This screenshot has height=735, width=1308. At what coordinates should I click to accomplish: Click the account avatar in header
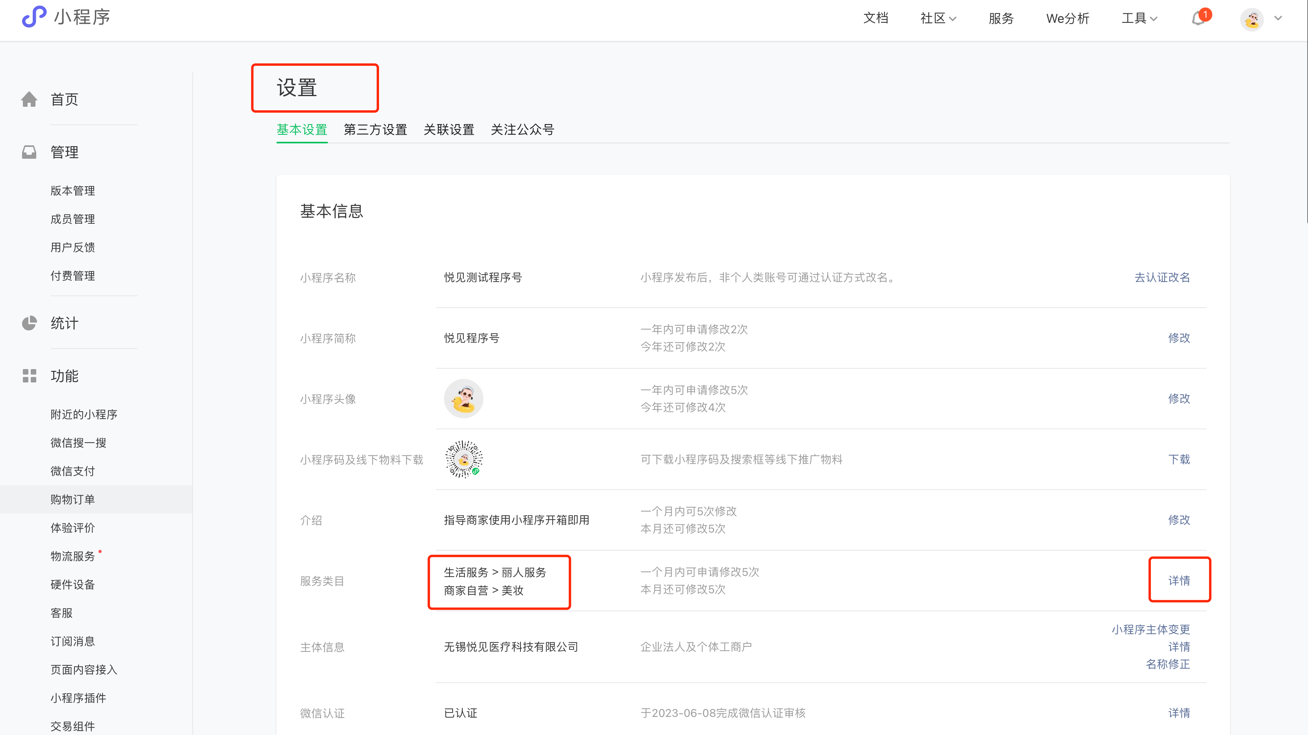tap(1252, 19)
